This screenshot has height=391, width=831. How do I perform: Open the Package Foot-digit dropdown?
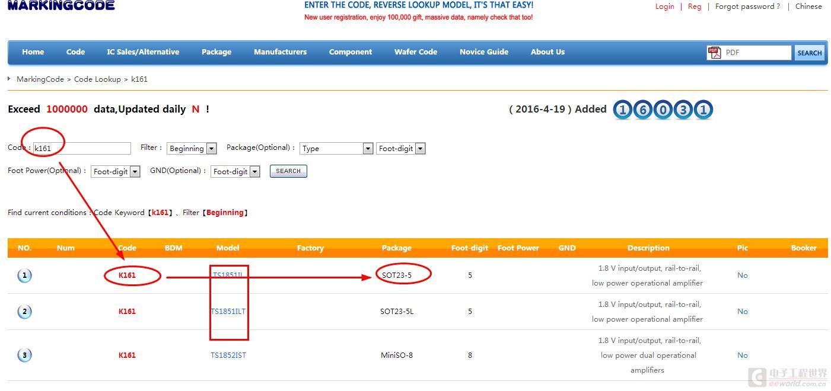tap(401, 149)
